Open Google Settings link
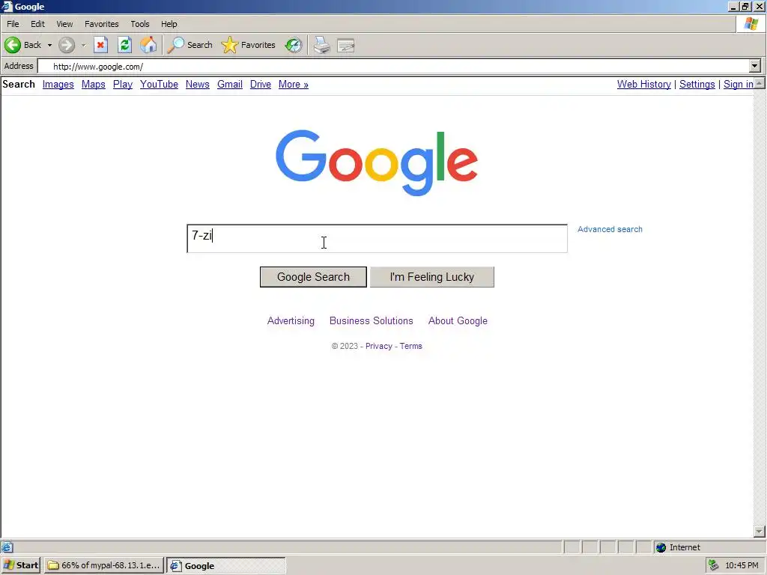 pos(697,84)
